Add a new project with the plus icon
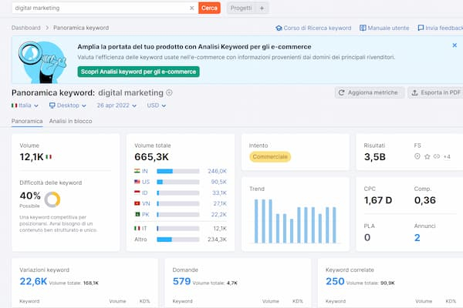 click(x=262, y=8)
